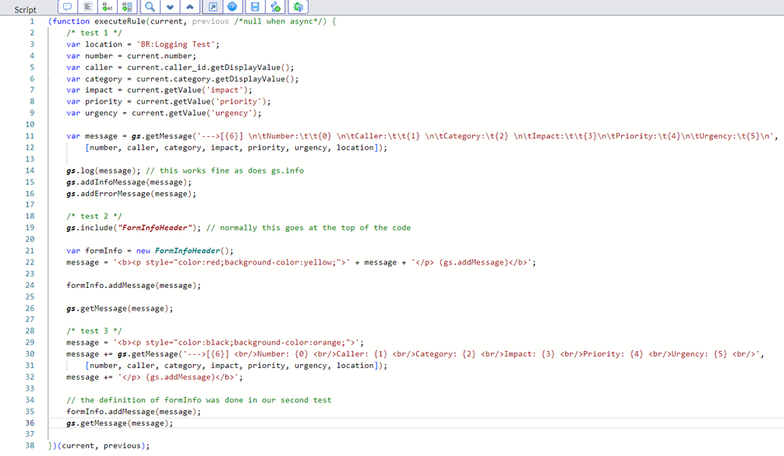This screenshot has width=784, height=456.
Task: Open the replace text tool
Action: [x=107, y=6]
